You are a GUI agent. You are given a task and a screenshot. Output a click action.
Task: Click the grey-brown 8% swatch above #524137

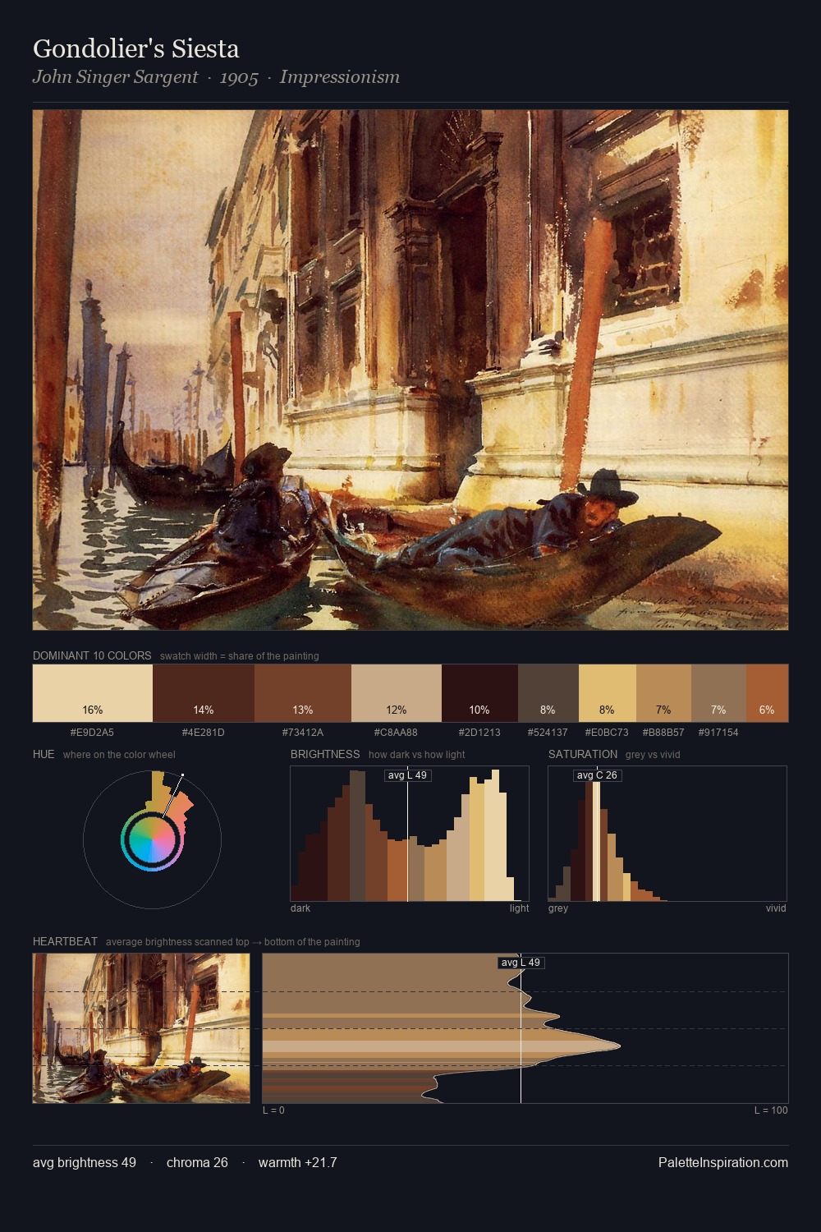click(x=548, y=693)
